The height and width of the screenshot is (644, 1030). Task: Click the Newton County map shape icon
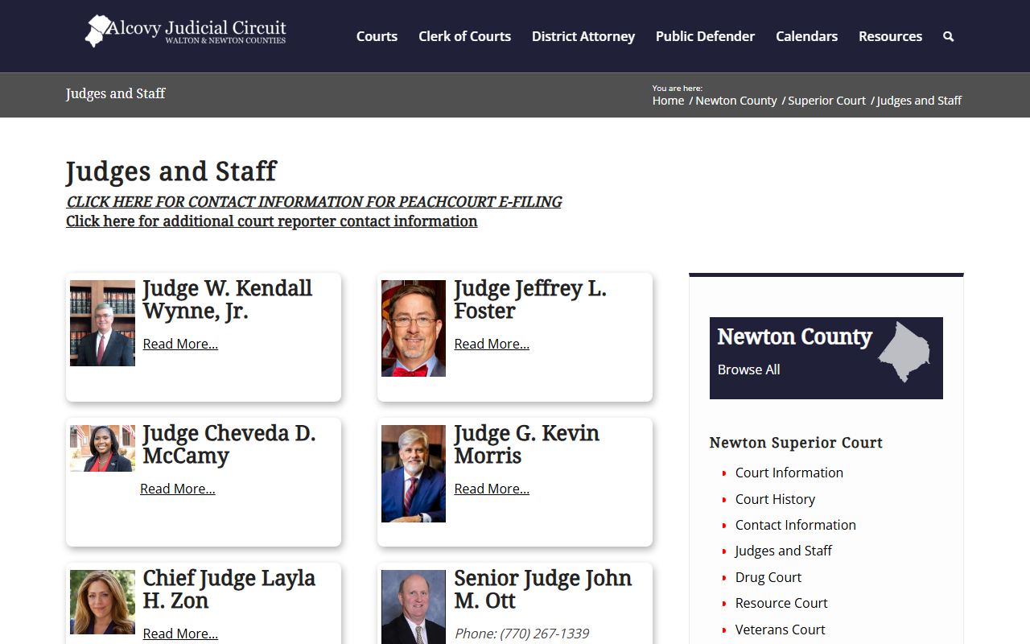(x=904, y=353)
